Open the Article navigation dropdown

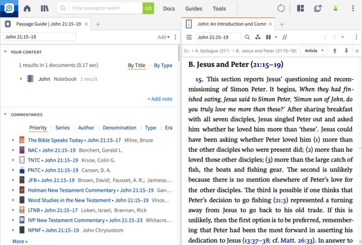314,51
